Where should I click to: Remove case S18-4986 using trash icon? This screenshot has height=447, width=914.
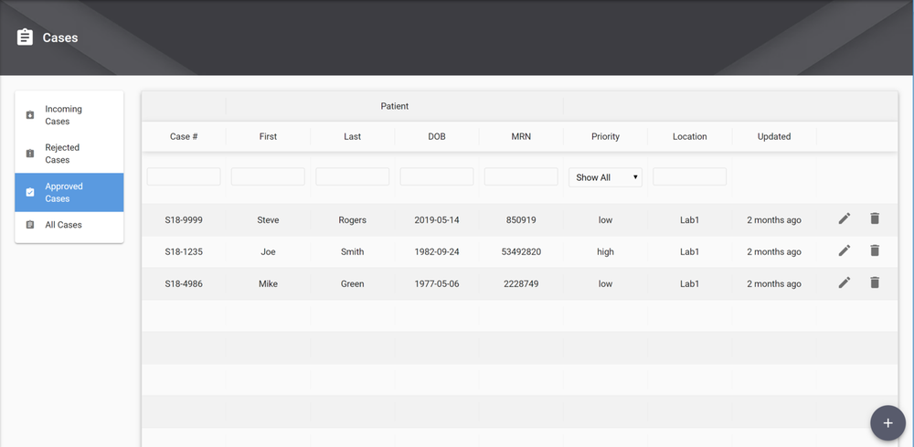pos(875,282)
